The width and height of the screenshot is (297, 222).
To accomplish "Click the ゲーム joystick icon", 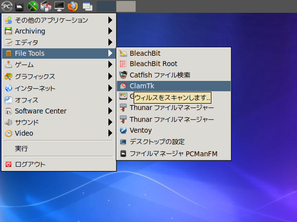I will [x=8, y=65].
